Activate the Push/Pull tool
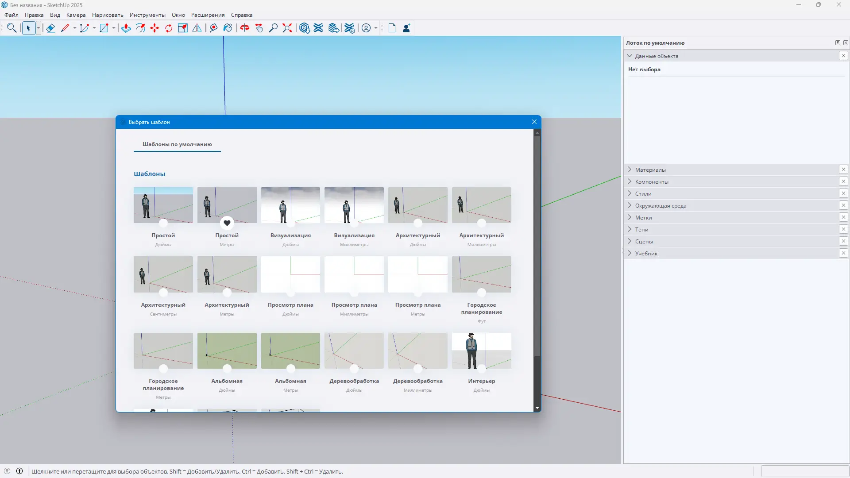 click(126, 28)
